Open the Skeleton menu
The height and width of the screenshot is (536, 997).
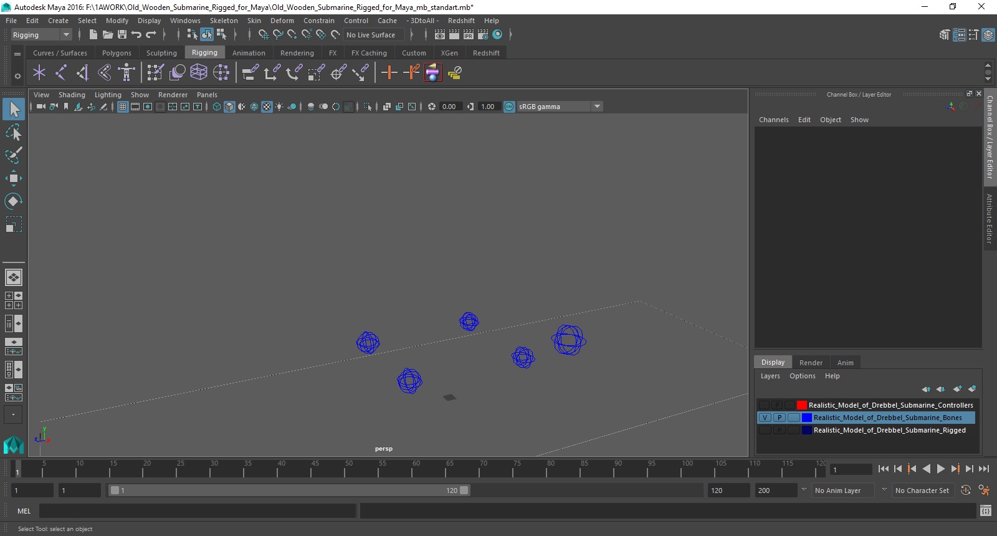224,21
